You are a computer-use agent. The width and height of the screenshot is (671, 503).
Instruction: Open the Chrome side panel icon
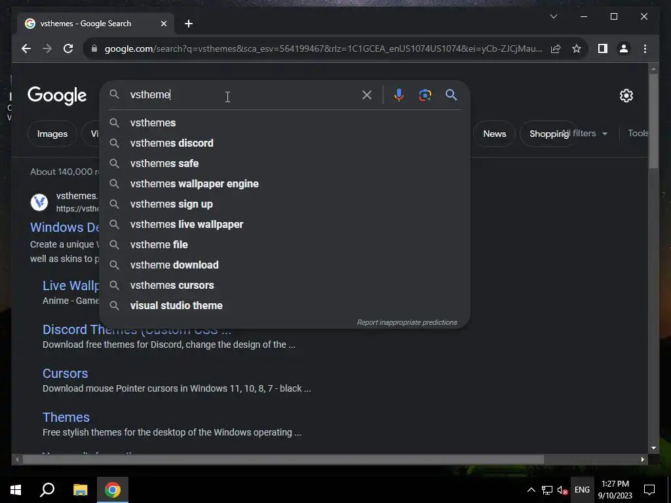603,48
